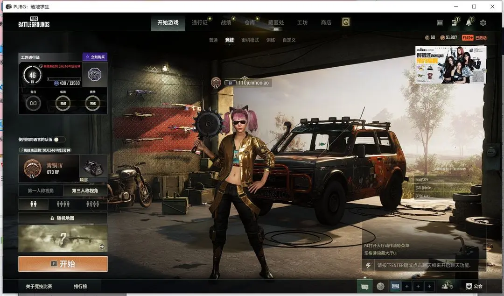Click the first plus slot
This screenshot has width=504, height=296.
pyautogui.click(x=407, y=286)
